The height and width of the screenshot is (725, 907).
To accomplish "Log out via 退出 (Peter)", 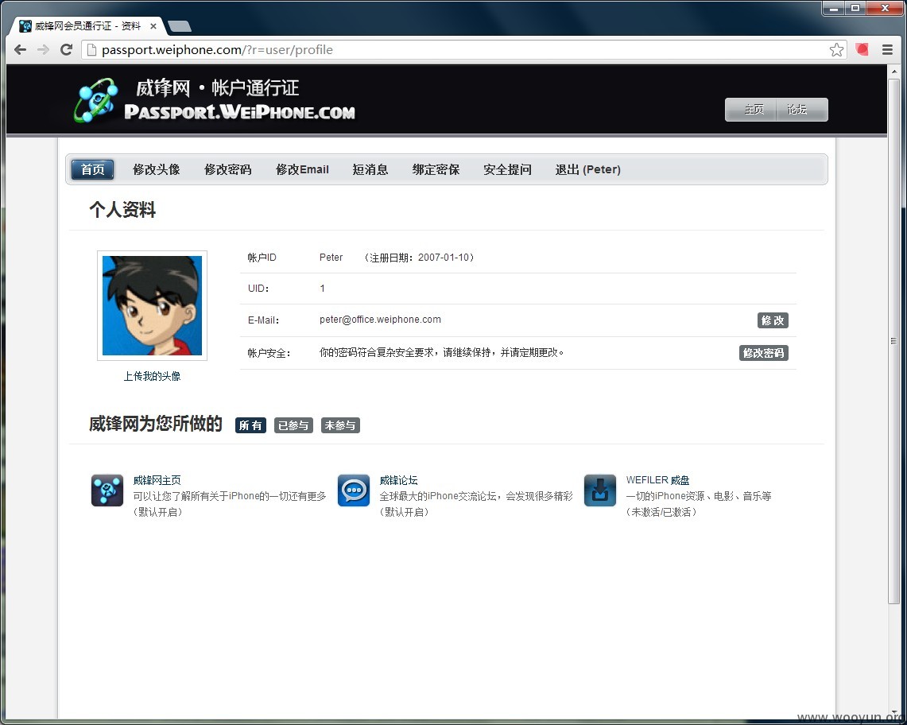I will pos(587,169).
